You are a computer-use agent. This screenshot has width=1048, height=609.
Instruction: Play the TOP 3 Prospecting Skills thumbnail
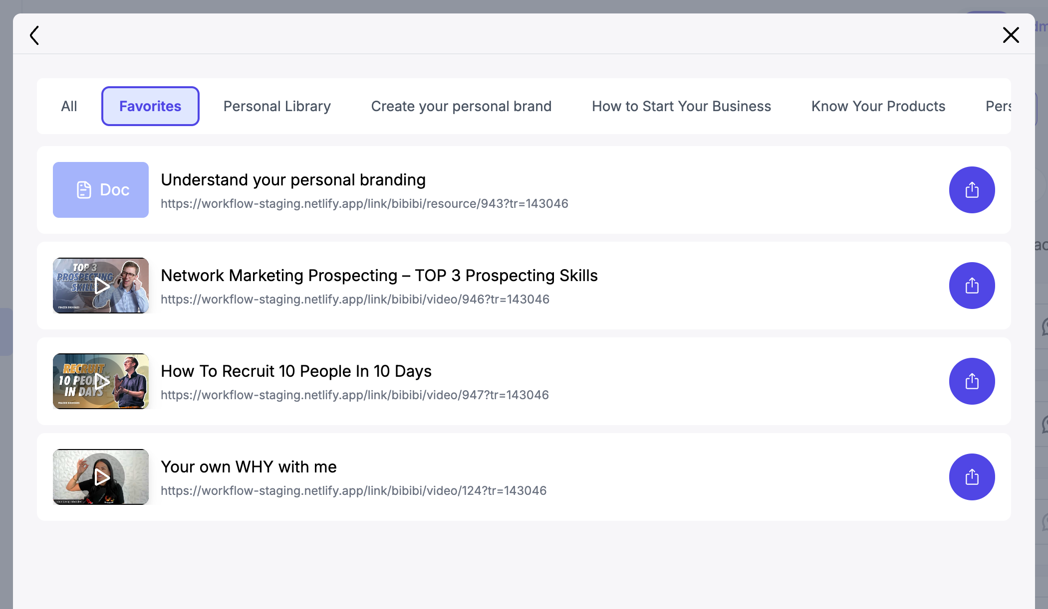101,286
